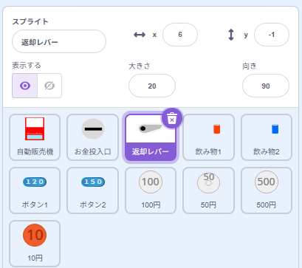The height and width of the screenshot is (268, 302).
Task: Delete the 返却レバー sprite with trash icon
Action: point(172,118)
